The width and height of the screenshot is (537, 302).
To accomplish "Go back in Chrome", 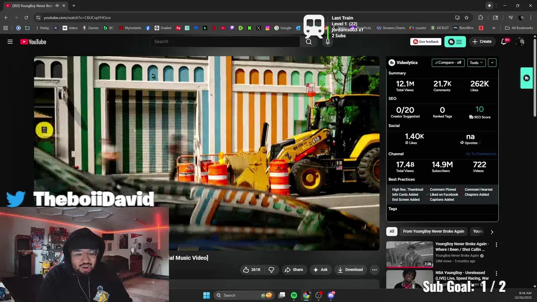I will point(6,18).
